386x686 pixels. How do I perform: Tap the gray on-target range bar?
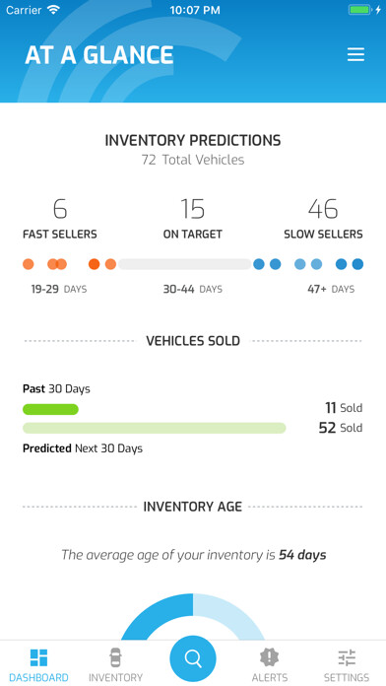click(185, 264)
